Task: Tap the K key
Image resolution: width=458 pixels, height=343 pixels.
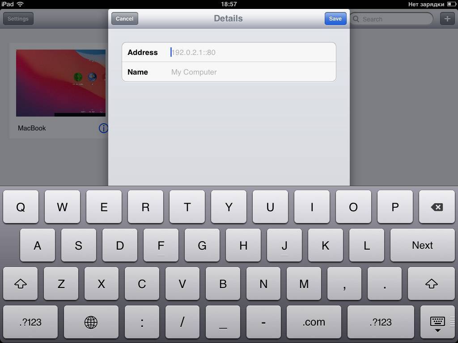Action: coord(326,245)
